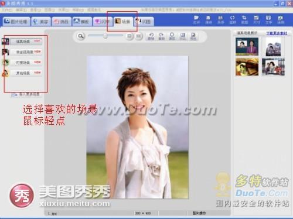The width and height of the screenshot is (293, 219).
Task: Click the zoom slider handle
Action: 105,36
